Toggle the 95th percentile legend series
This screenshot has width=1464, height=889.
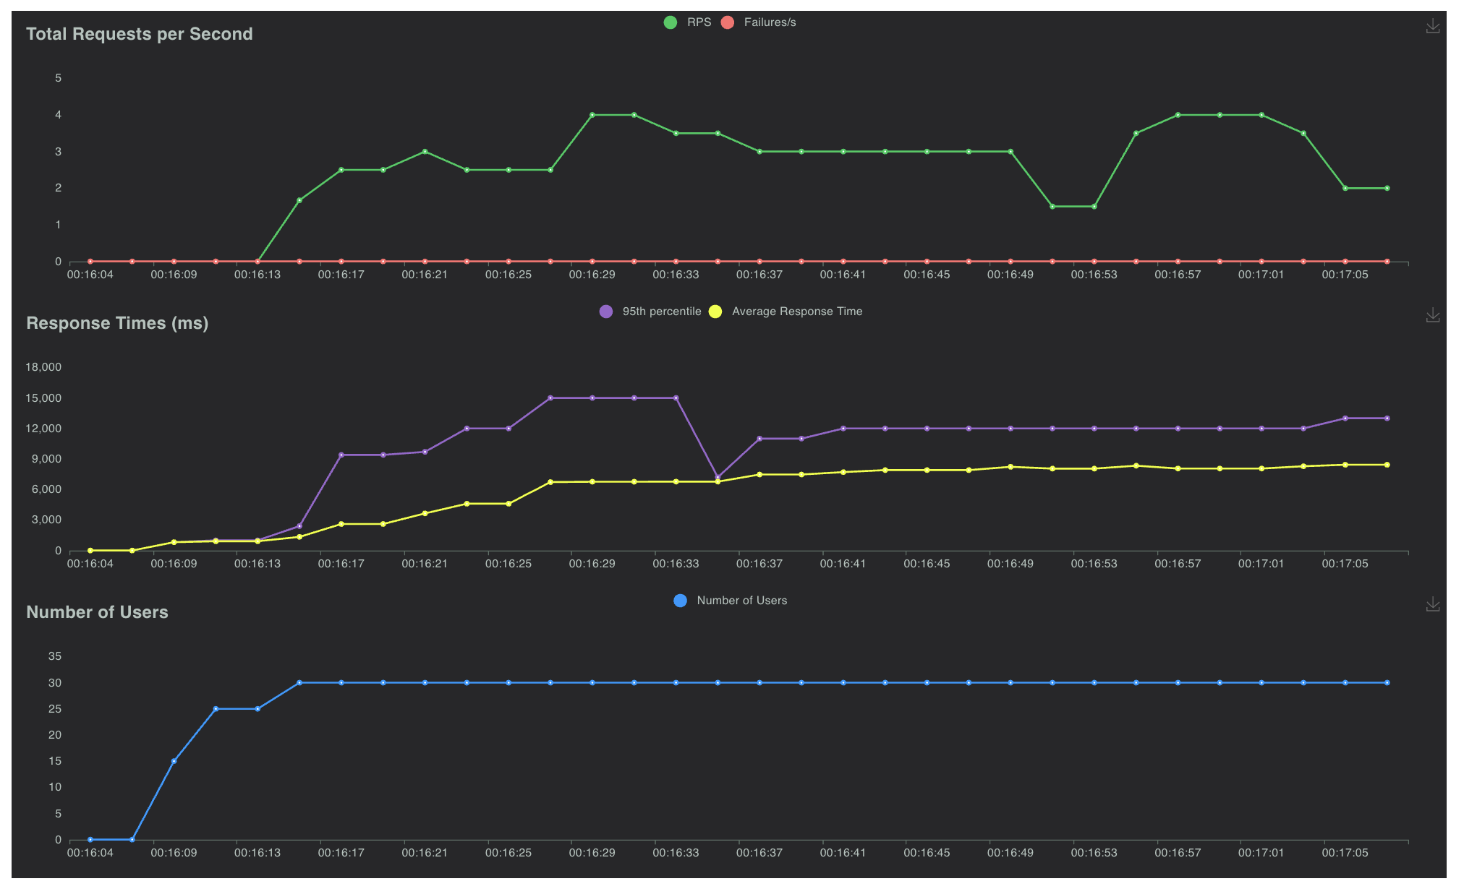(650, 312)
